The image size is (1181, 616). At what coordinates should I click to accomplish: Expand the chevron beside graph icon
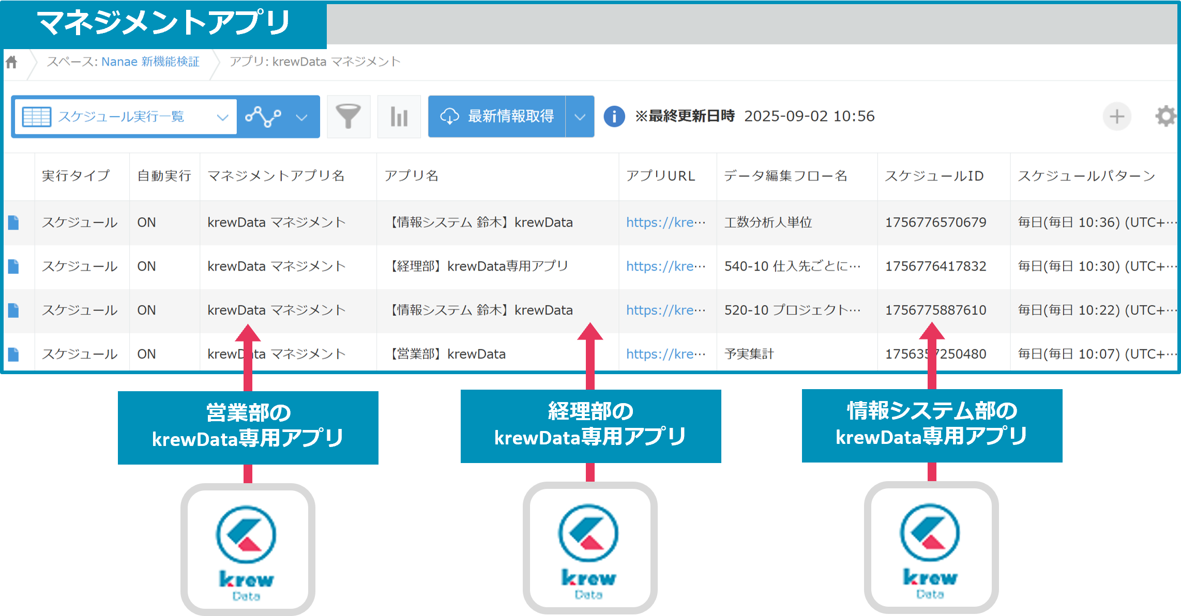point(301,117)
